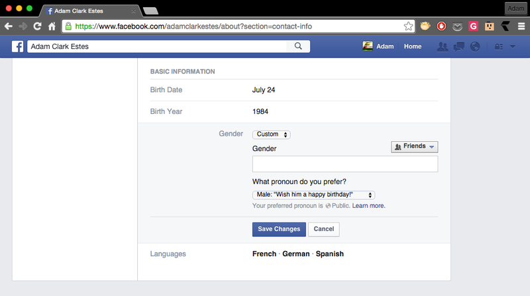
Task: Click the Facebook logo icon
Action: coord(18,46)
